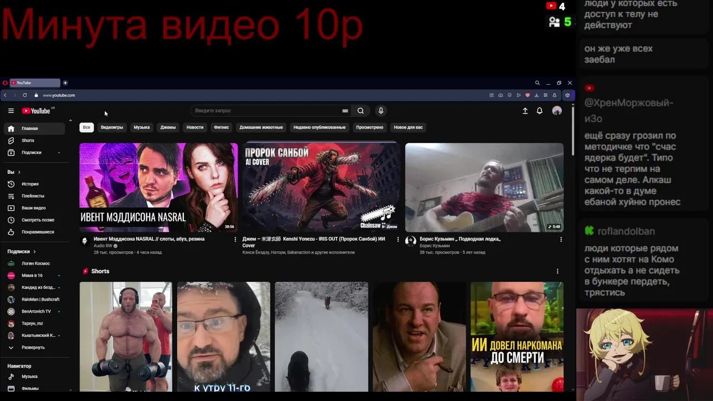The image size is (713, 401).
Task: Open a new browser tab with plus
Action: coord(65,83)
